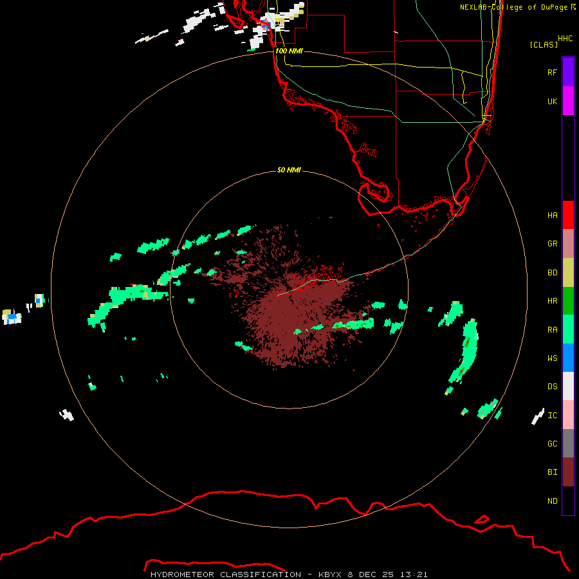This screenshot has height=579, width=579.
Task: Click the [CLAS] units label
Action: (544, 44)
